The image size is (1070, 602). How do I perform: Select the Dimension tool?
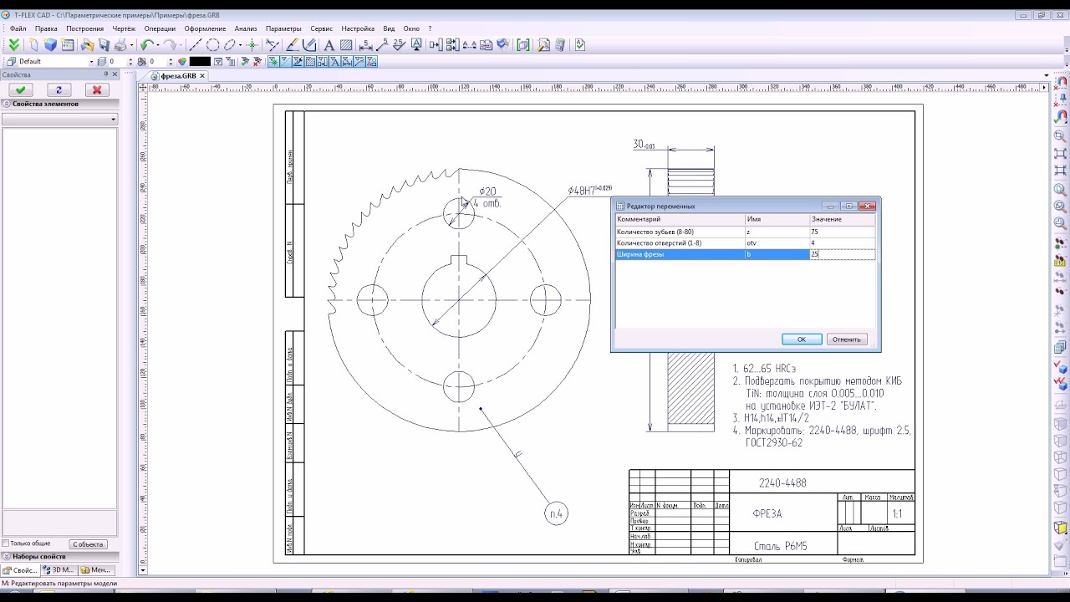point(365,44)
